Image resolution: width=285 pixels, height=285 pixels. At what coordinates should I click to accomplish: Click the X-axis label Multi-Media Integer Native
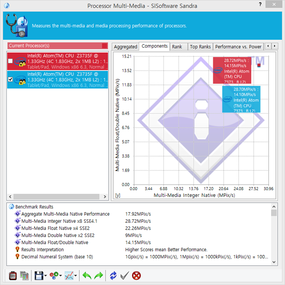pyautogui.click(x=194, y=195)
